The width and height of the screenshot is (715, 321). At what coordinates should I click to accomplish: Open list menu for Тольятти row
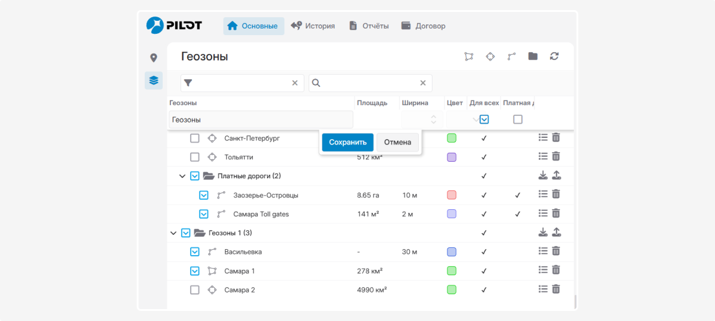point(543,157)
